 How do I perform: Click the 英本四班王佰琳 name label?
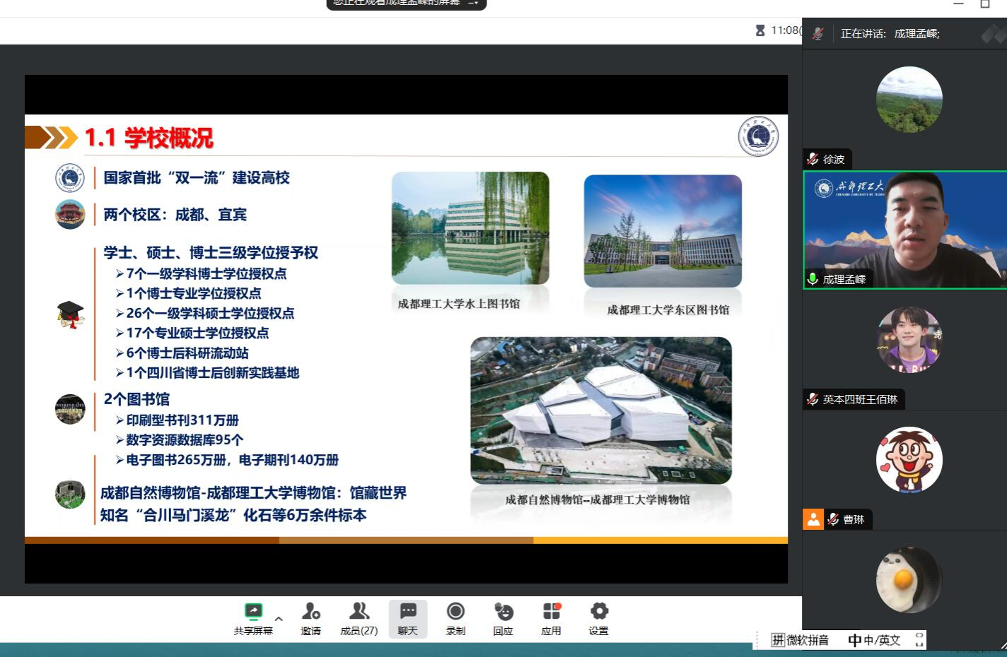[860, 399]
